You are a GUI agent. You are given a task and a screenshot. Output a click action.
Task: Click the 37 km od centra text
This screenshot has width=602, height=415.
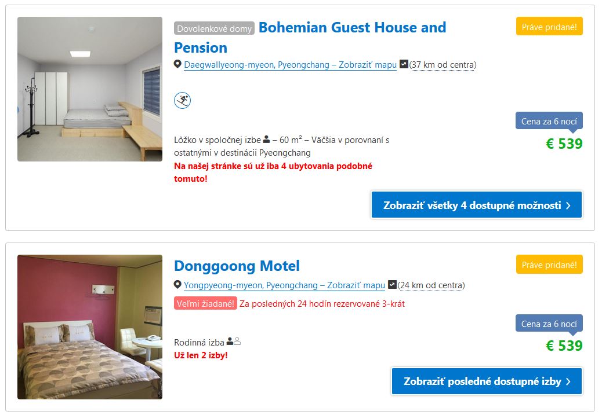(x=443, y=65)
